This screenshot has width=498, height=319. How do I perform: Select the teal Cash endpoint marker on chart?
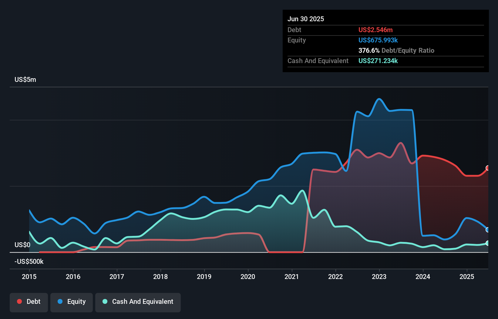pyautogui.click(x=488, y=243)
